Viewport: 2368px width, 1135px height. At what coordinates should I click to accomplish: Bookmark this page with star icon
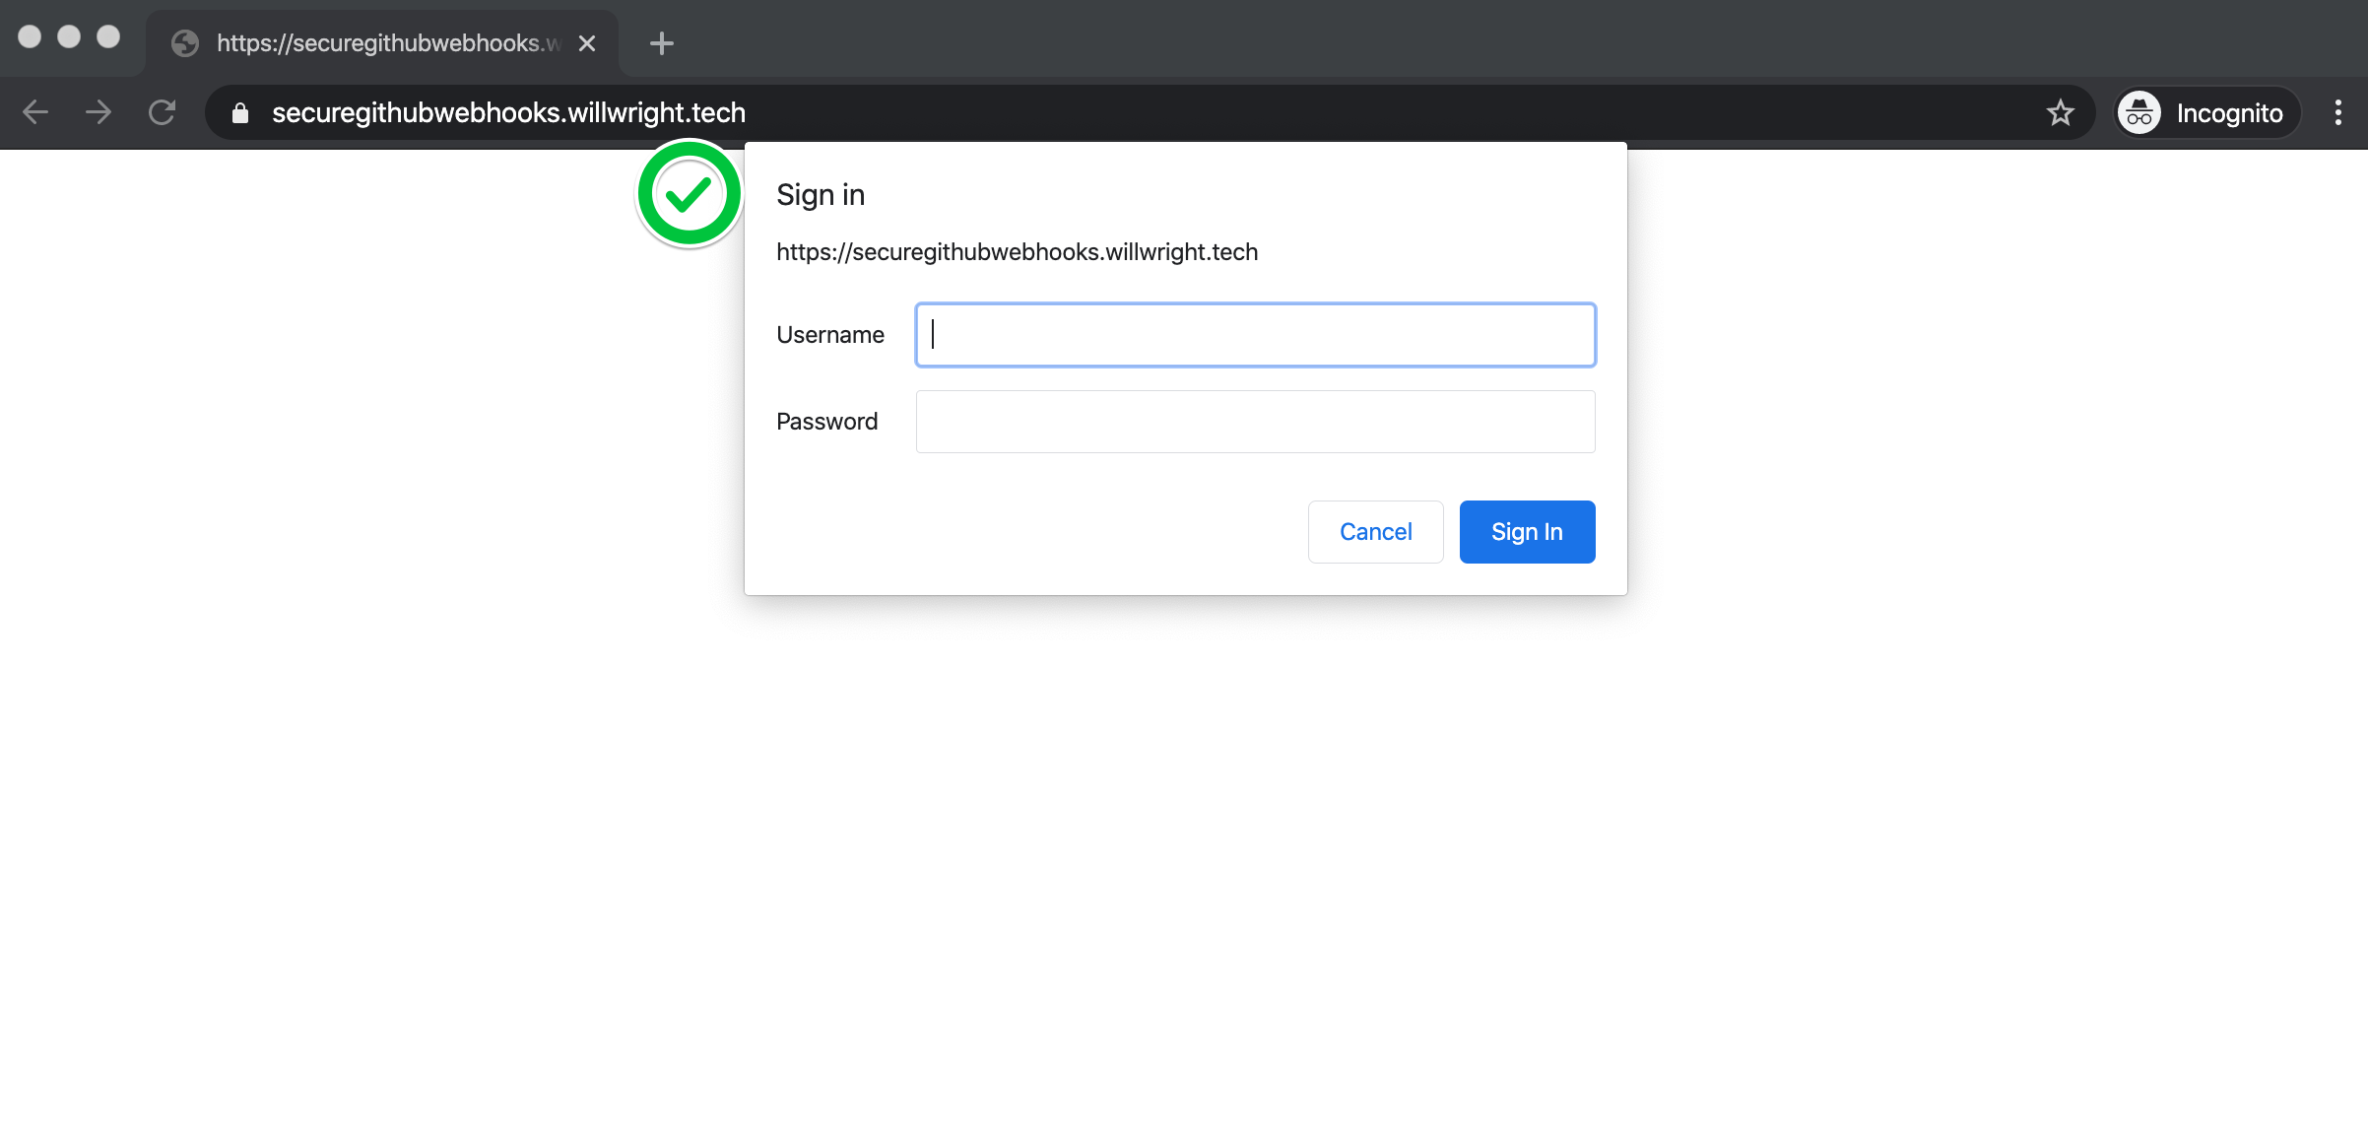coord(2060,113)
